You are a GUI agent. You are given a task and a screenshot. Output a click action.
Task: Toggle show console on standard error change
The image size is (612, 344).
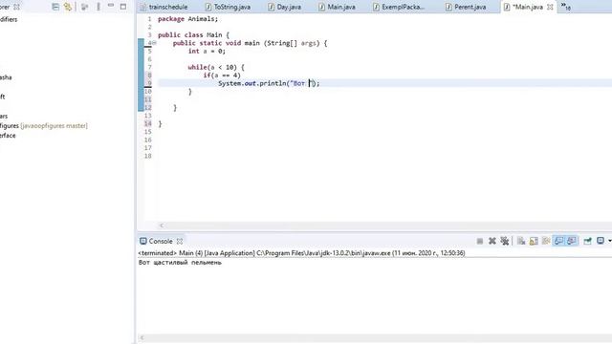click(x=572, y=241)
